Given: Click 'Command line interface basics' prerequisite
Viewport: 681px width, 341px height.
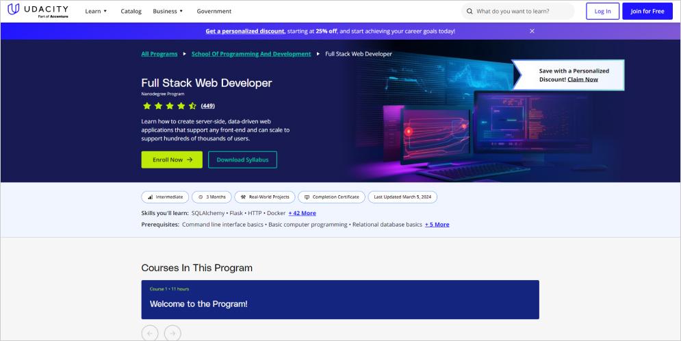Looking at the screenshot, I should tap(223, 225).
